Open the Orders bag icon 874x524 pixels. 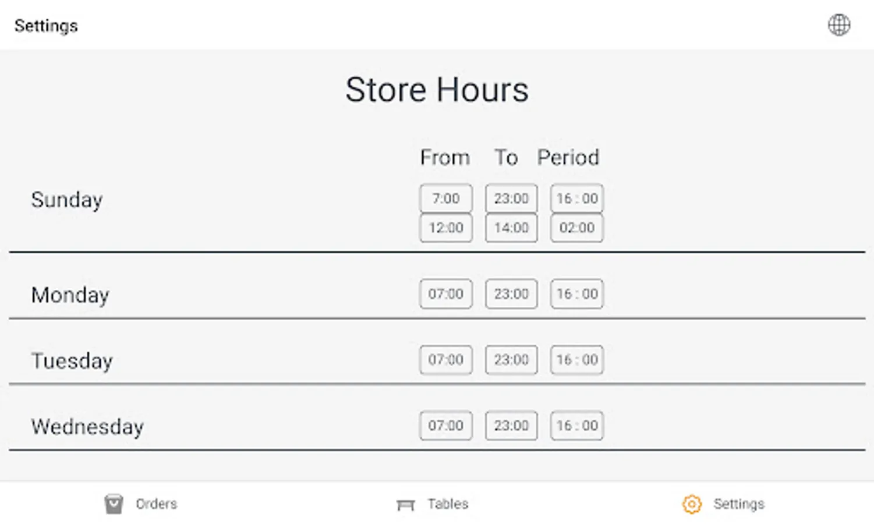tap(114, 504)
